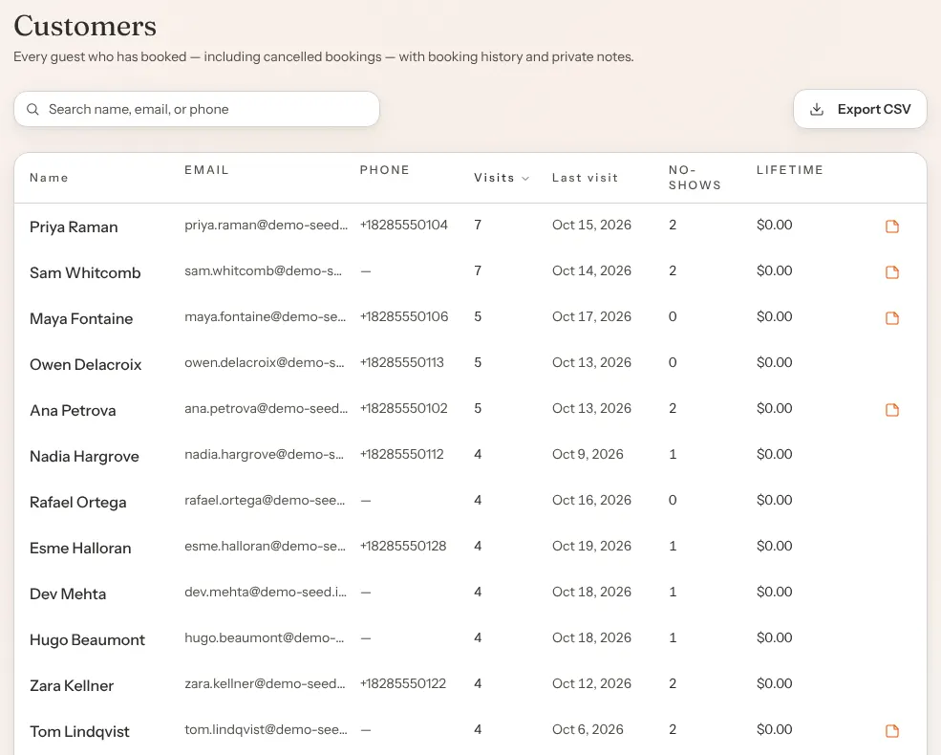Click email sam.whitcomb@demo-s...
Screen dimensions: 941x755
pyautogui.click(x=263, y=270)
